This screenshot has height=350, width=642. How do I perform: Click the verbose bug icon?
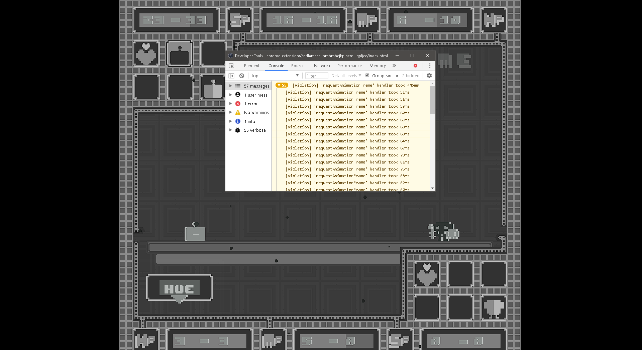[x=238, y=130]
